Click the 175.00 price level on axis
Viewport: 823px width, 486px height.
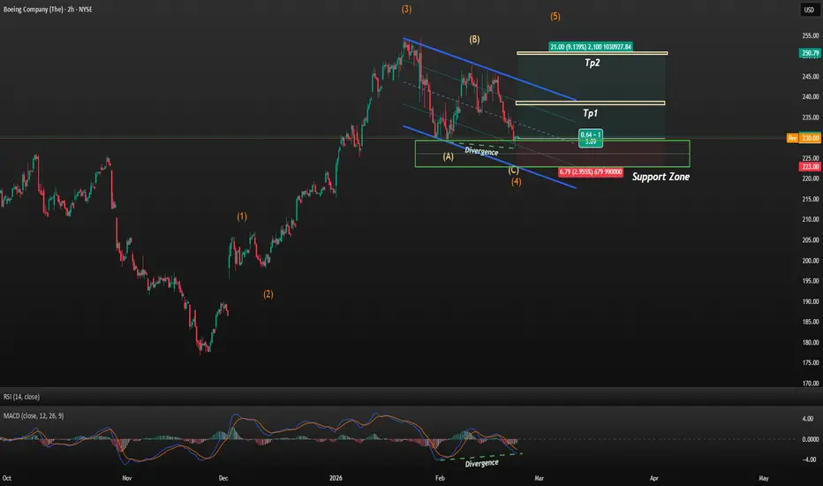(x=811, y=363)
